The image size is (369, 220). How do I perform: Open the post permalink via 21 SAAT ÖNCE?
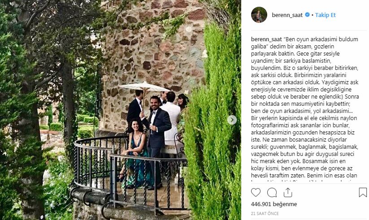pyautogui.click(x=265, y=213)
